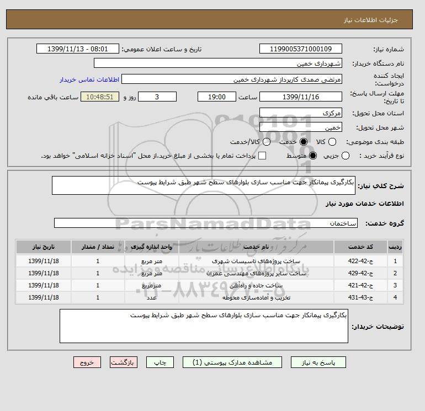The width and height of the screenshot is (425, 411).
Task: Open اطلاعات تماس خریدار link
Action: [x=89, y=79]
